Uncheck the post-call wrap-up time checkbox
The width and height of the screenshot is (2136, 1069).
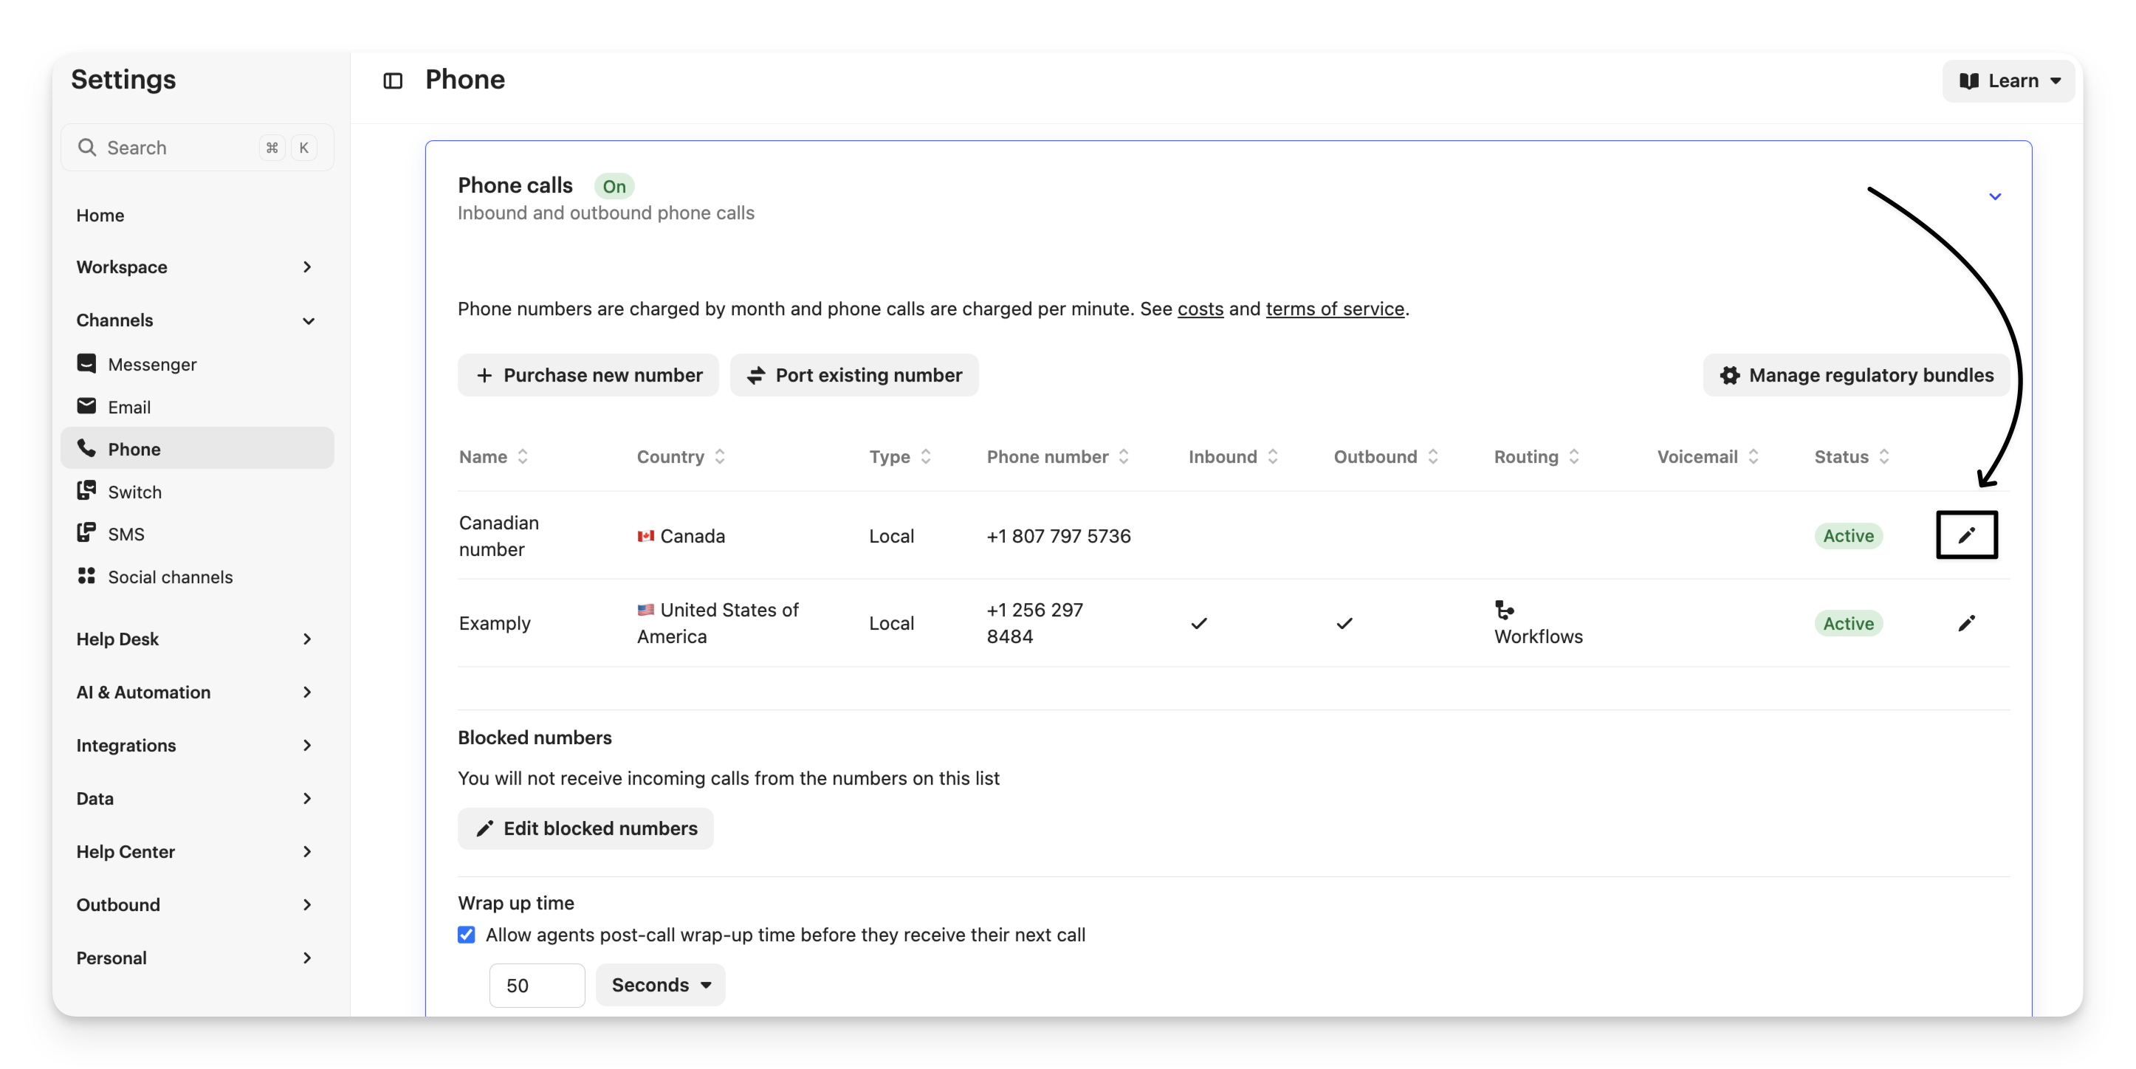click(467, 935)
